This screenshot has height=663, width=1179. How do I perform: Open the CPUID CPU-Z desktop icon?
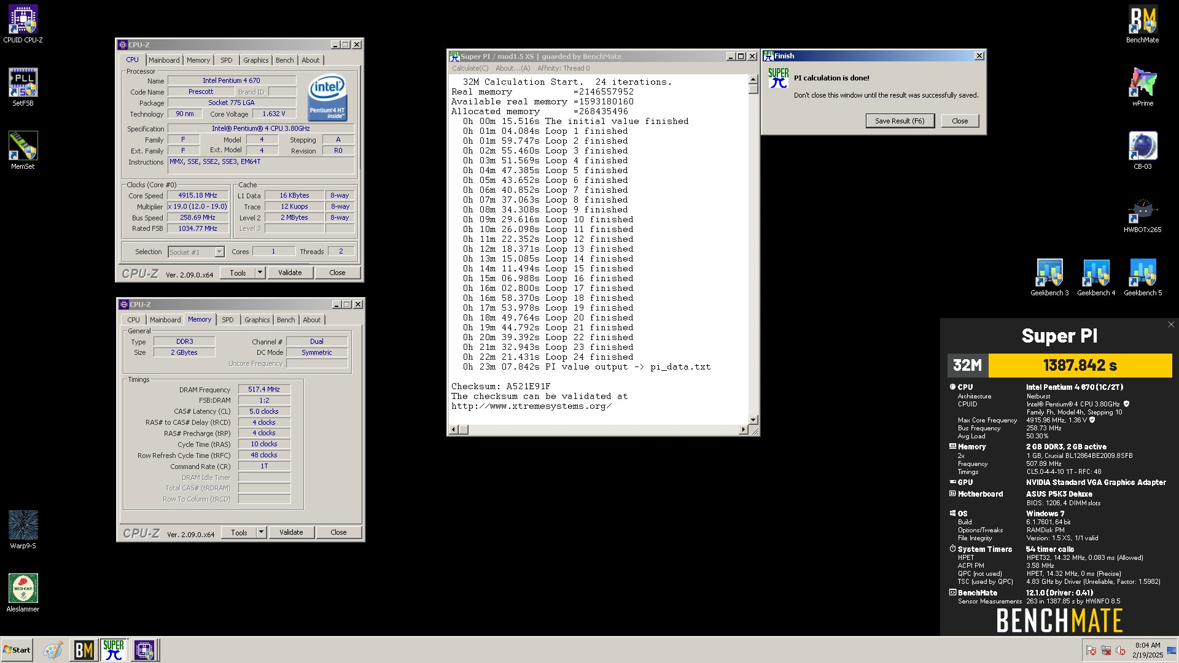pos(23,25)
